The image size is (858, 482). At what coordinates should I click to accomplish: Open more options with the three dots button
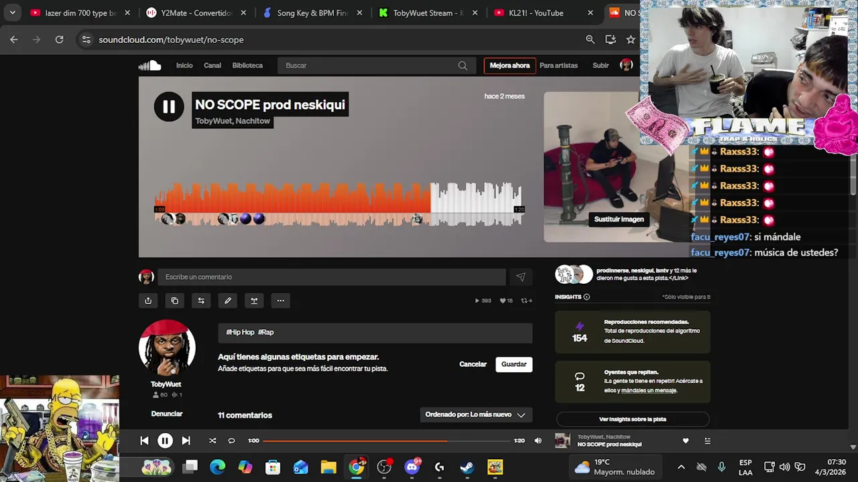coord(281,301)
